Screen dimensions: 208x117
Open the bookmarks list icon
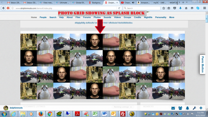click(169, 8)
